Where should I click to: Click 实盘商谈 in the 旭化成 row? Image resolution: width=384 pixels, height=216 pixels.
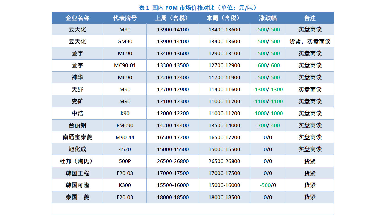pyautogui.click(x=310, y=149)
